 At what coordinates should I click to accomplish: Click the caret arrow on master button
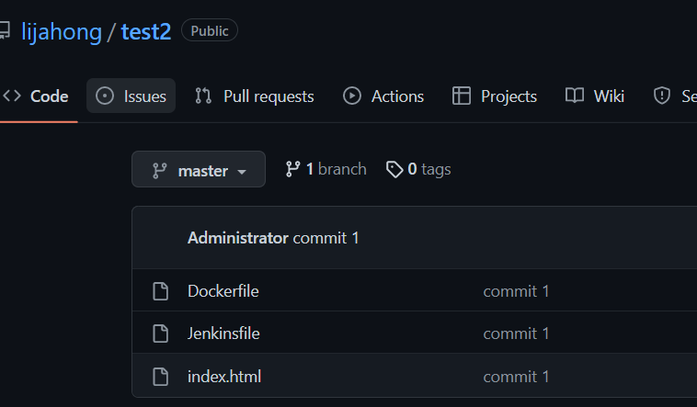pos(242,172)
